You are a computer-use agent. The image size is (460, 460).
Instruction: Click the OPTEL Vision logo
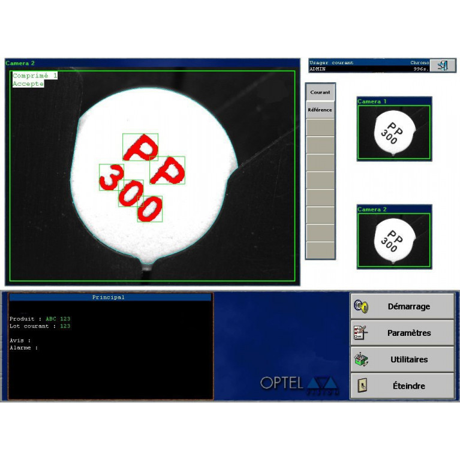[x=299, y=384]
